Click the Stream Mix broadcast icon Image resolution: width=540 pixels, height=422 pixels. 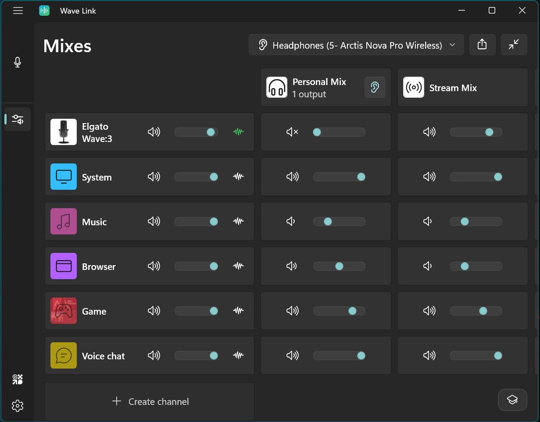pyautogui.click(x=414, y=87)
